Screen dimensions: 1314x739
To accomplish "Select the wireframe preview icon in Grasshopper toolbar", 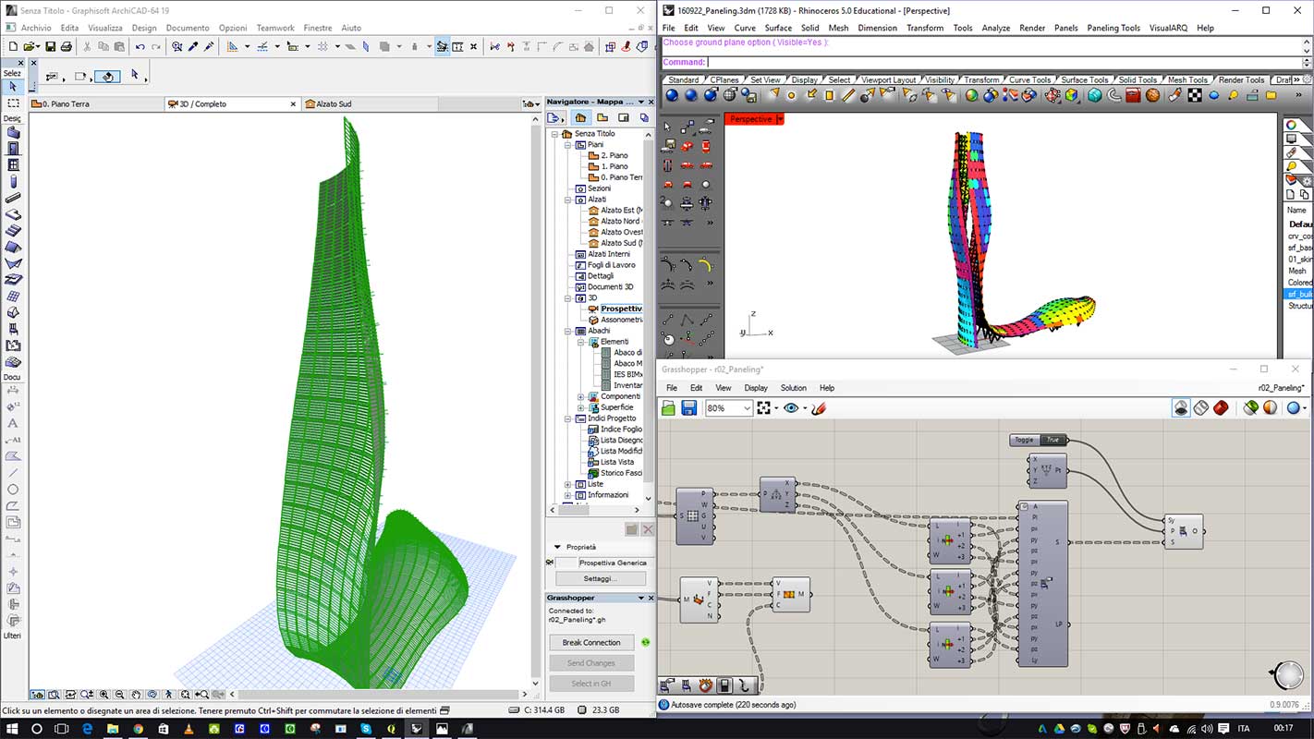I will tap(1200, 407).
